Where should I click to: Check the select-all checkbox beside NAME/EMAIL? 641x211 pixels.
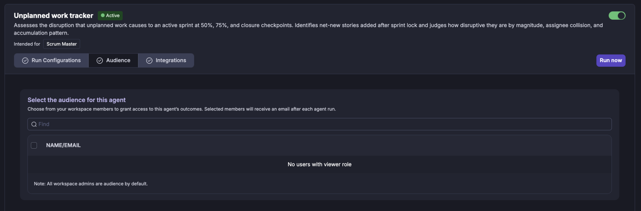(x=34, y=145)
